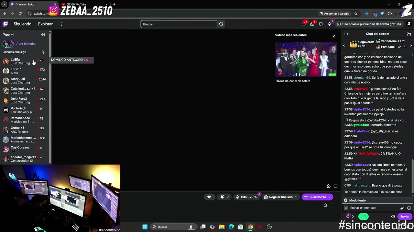Open chat settings gear
This screenshot has width=414, height=232.
[x=393, y=217]
